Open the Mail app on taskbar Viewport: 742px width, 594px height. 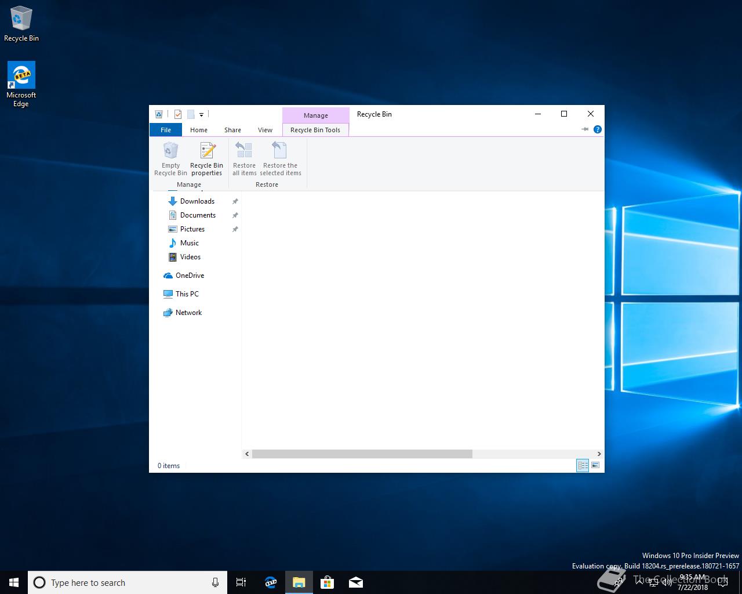click(x=356, y=582)
